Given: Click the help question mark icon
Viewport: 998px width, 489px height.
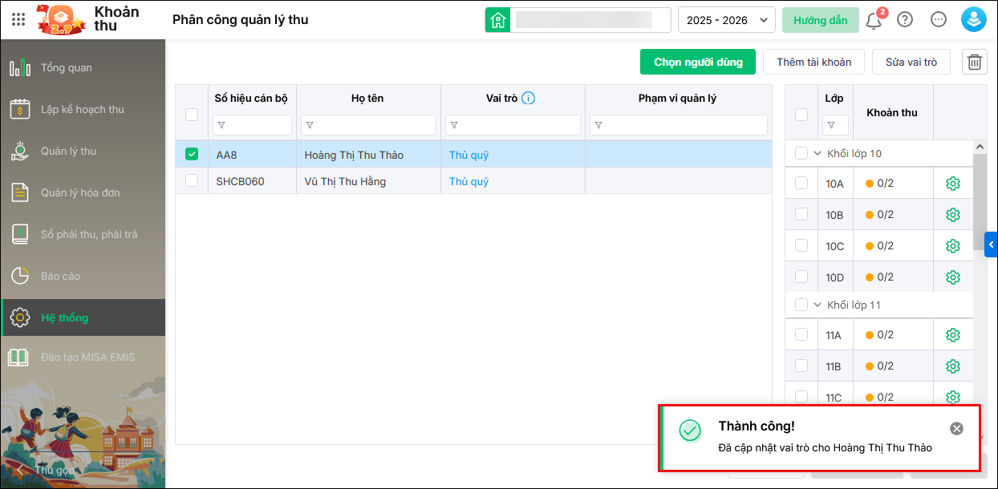Looking at the screenshot, I should (x=905, y=20).
